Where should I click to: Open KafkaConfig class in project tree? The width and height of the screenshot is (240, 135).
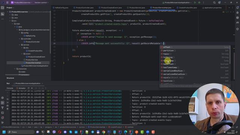[29, 36]
